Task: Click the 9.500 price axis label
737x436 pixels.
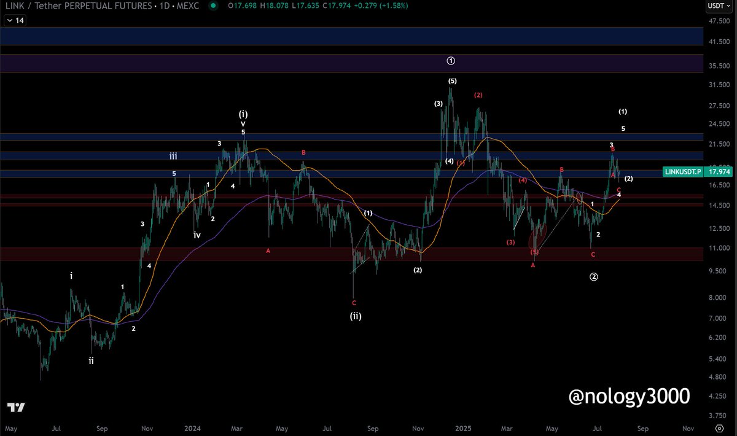Action: (x=719, y=271)
